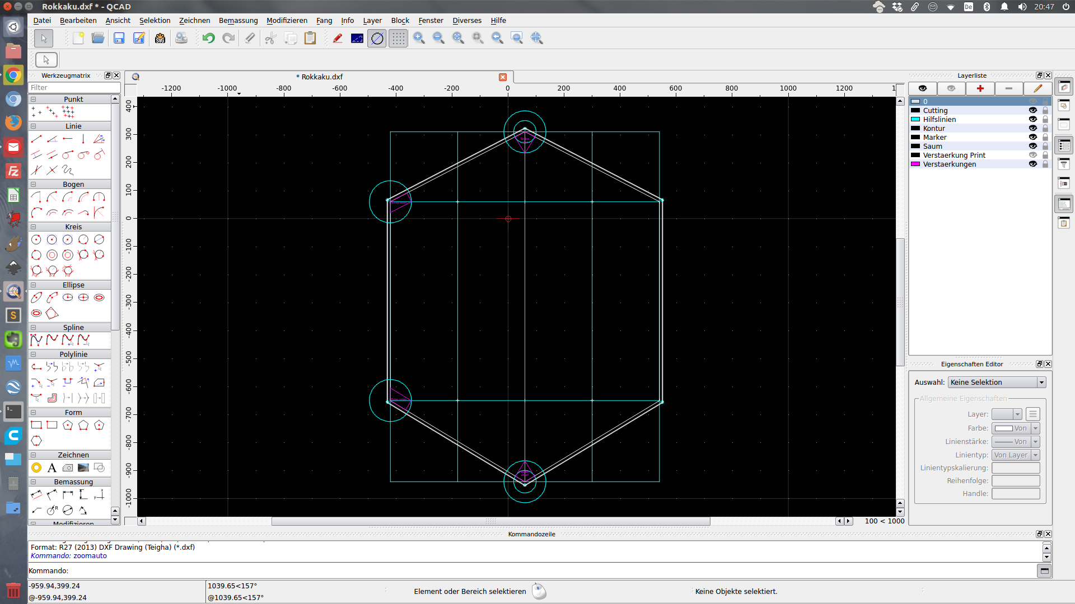Click the Filter input field
Viewport: 1075px width, 604px height.
click(x=74, y=88)
